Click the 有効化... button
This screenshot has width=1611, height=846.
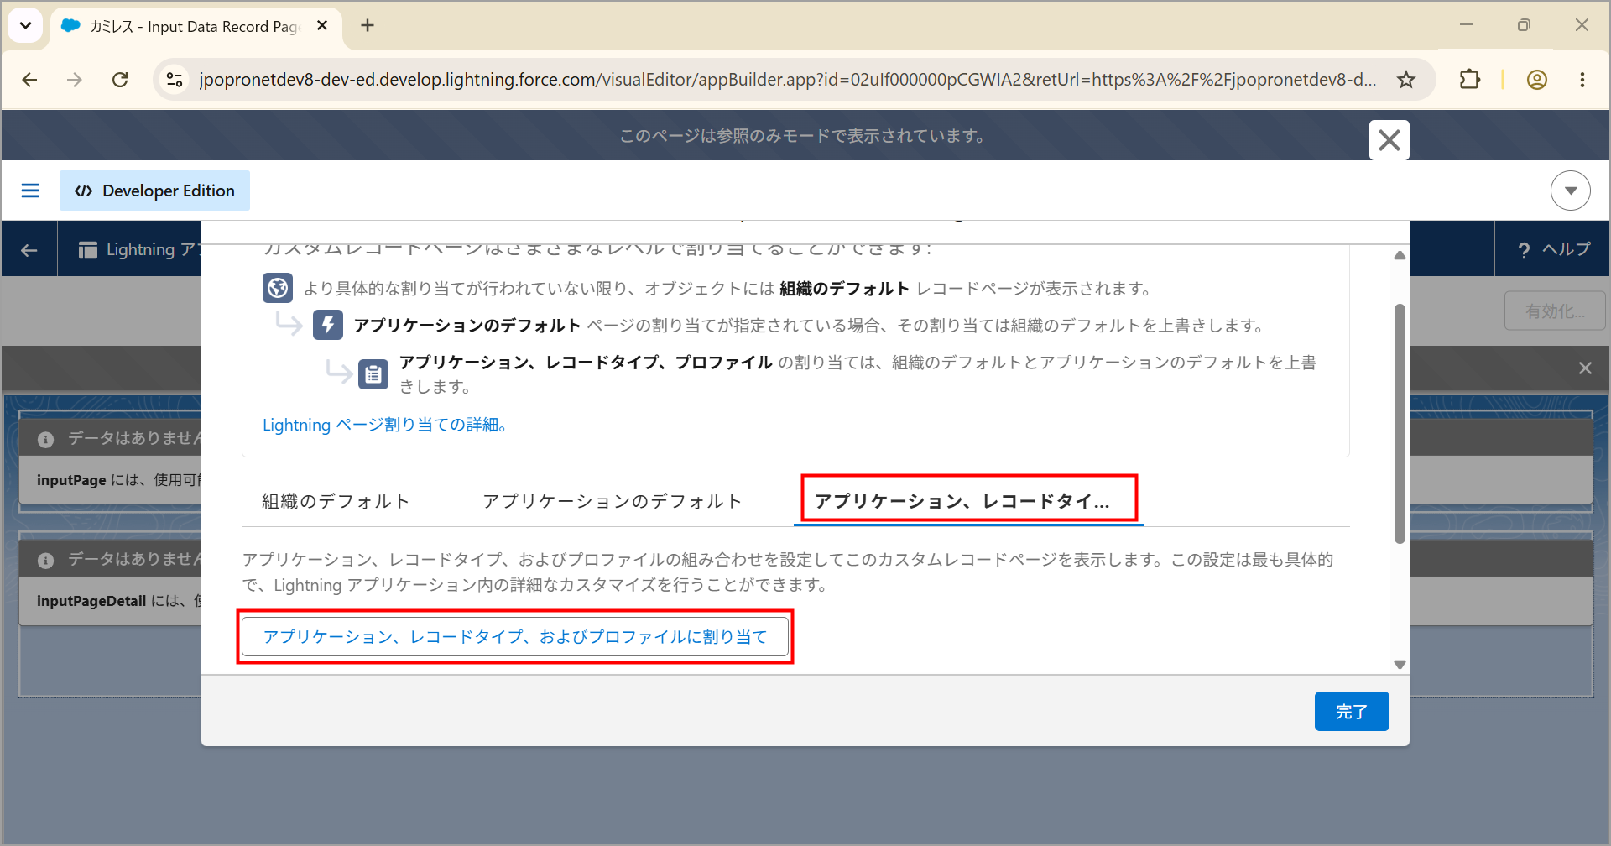click(1555, 311)
